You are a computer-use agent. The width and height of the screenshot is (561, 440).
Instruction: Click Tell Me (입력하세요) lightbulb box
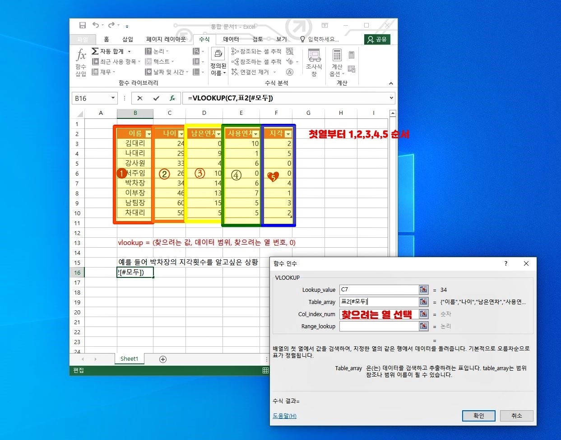pyautogui.click(x=320, y=39)
